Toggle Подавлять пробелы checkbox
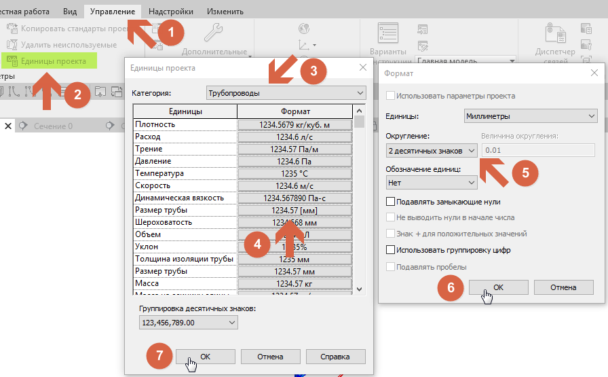608x377 pixels. (390, 267)
